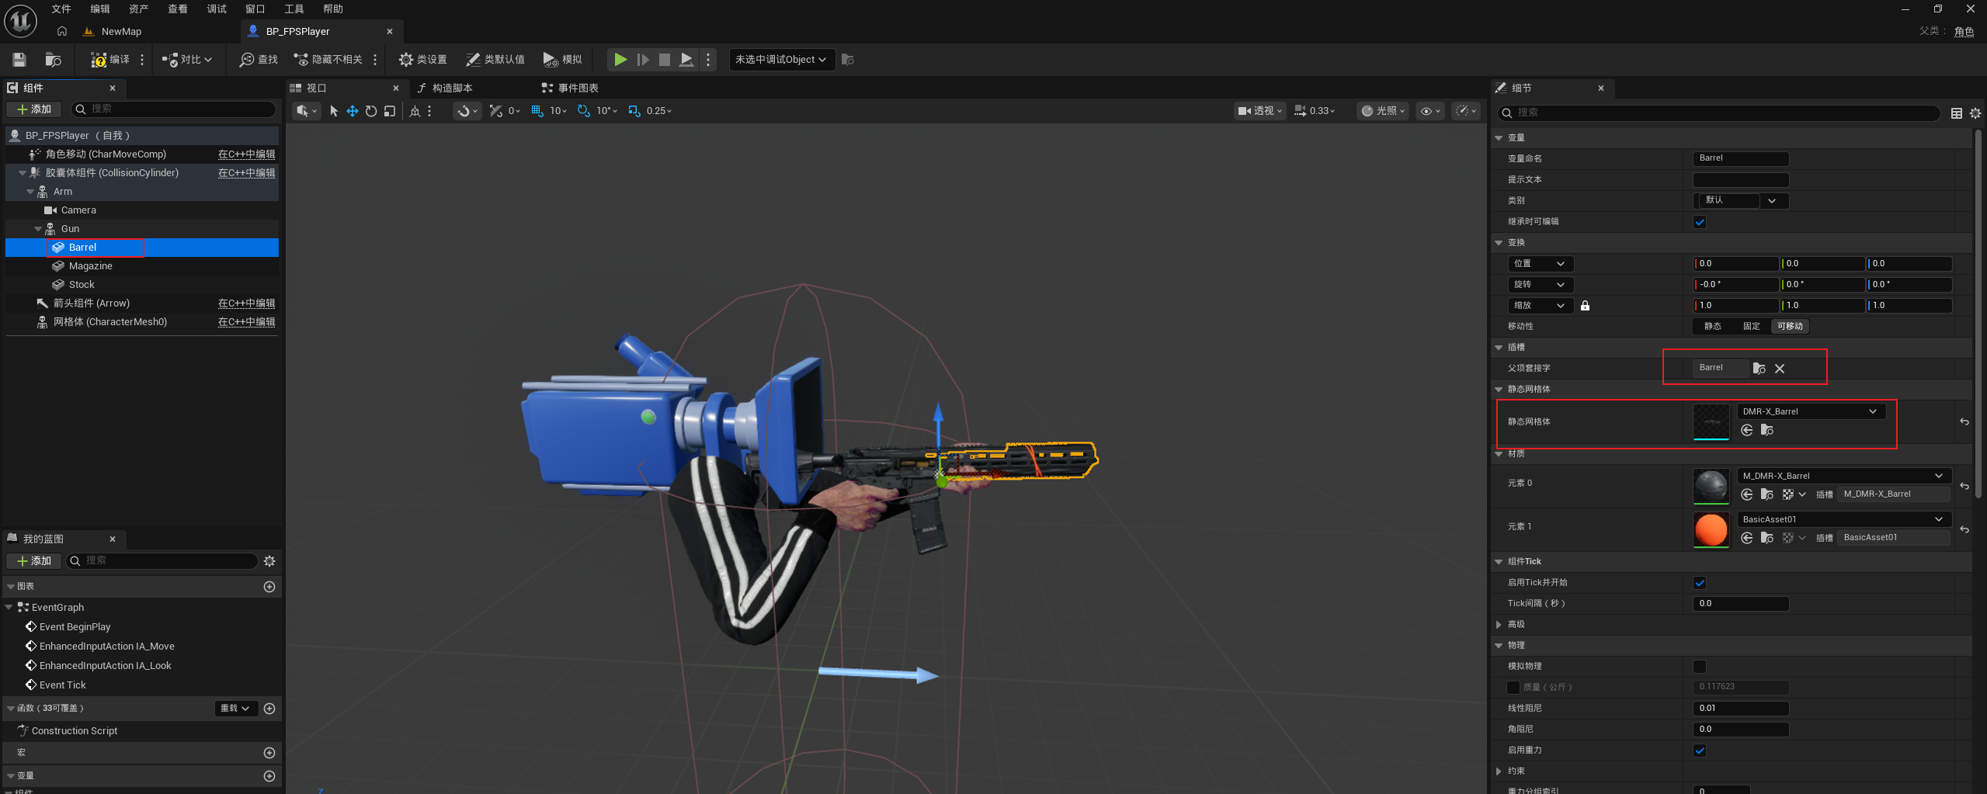Open the 光照 lit view mode dropdown

point(1382,111)
